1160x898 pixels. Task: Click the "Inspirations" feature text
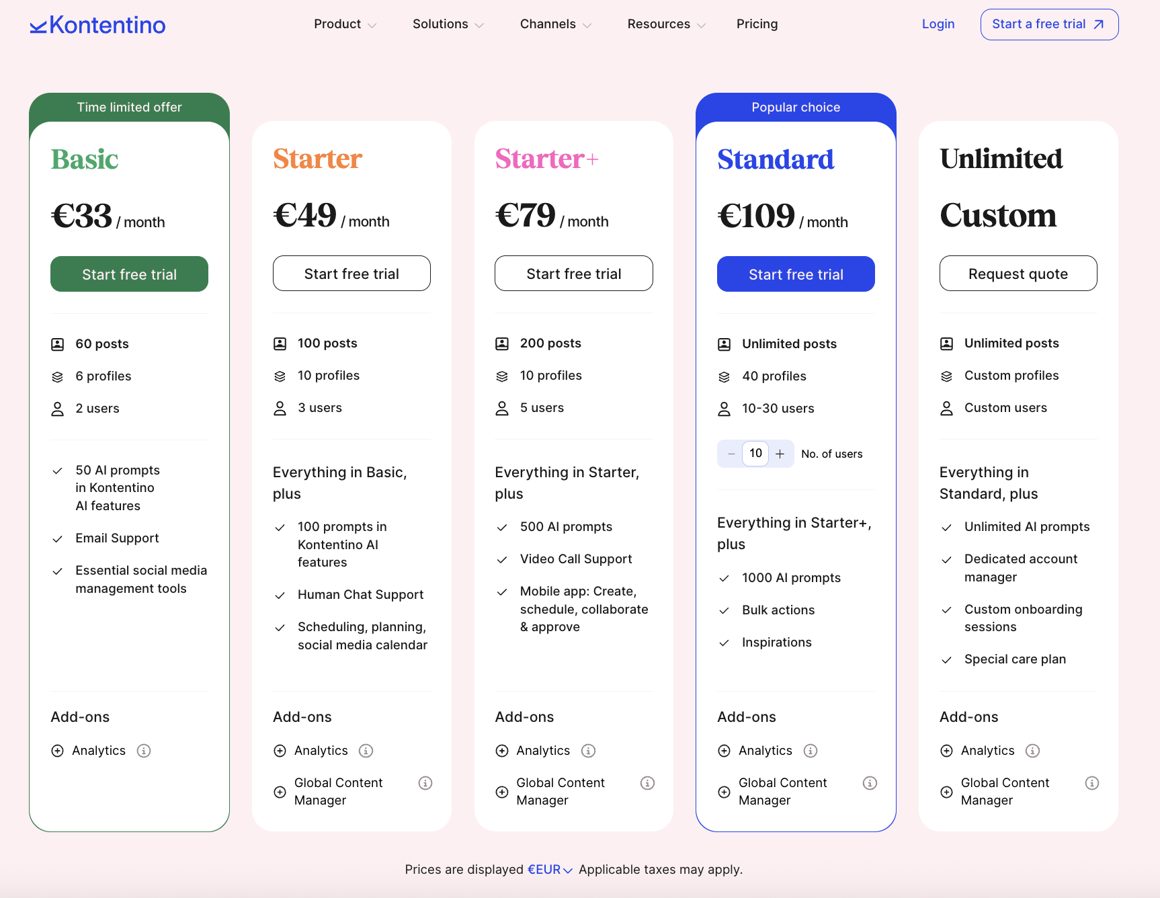coord(777,643)
